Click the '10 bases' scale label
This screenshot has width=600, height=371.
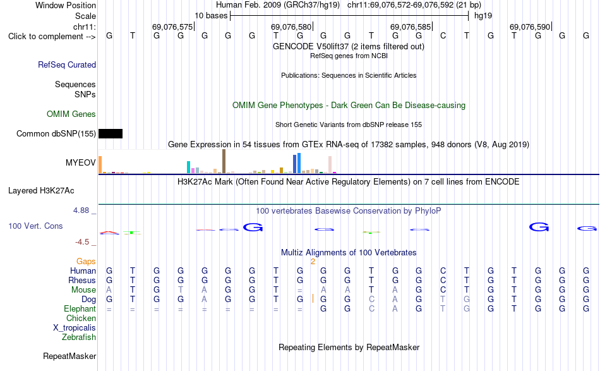(211, 16)
